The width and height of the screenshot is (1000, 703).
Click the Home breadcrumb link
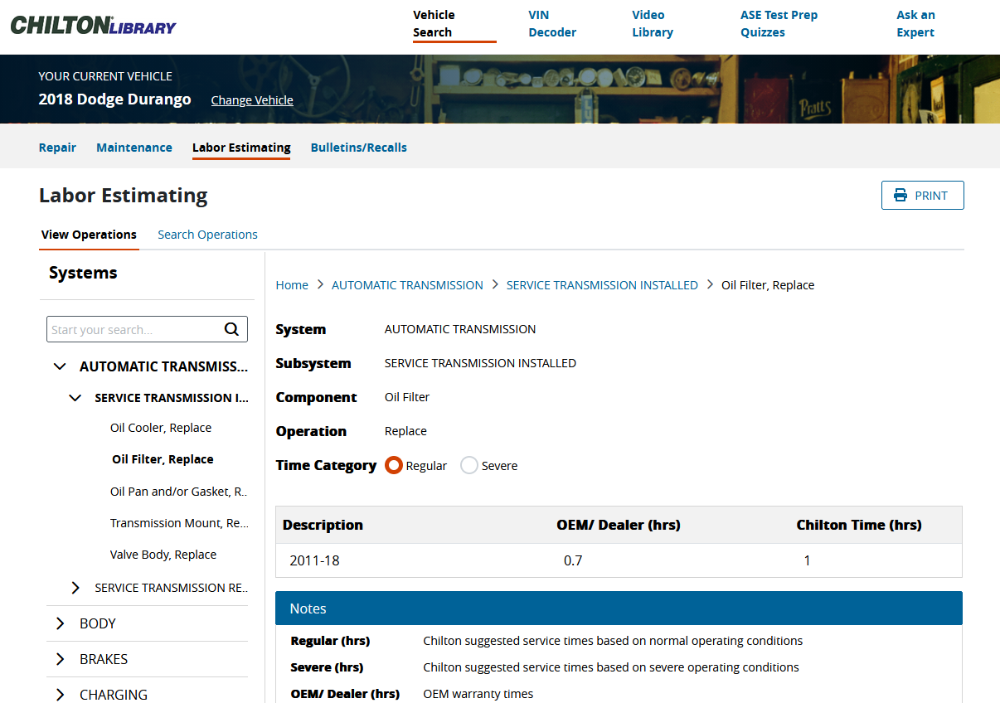tap(292, 285)
